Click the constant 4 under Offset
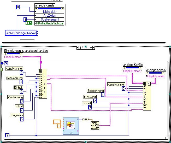The image size is (171, 143). pos(22,110)
